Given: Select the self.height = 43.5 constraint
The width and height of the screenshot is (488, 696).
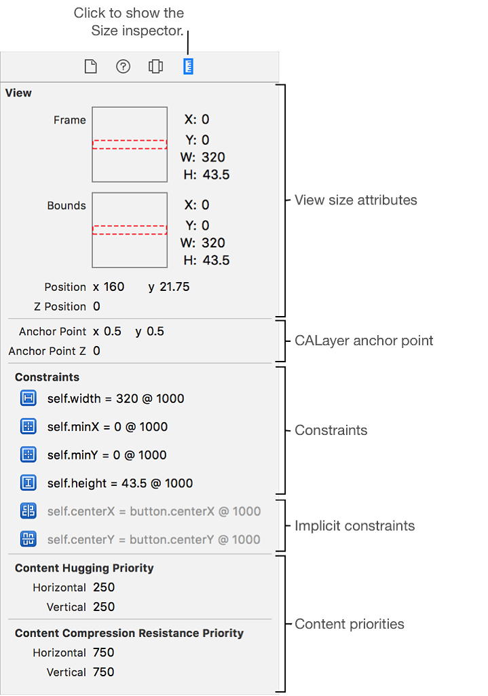Looking at the screenshot, I should click(x=120, y=483).
